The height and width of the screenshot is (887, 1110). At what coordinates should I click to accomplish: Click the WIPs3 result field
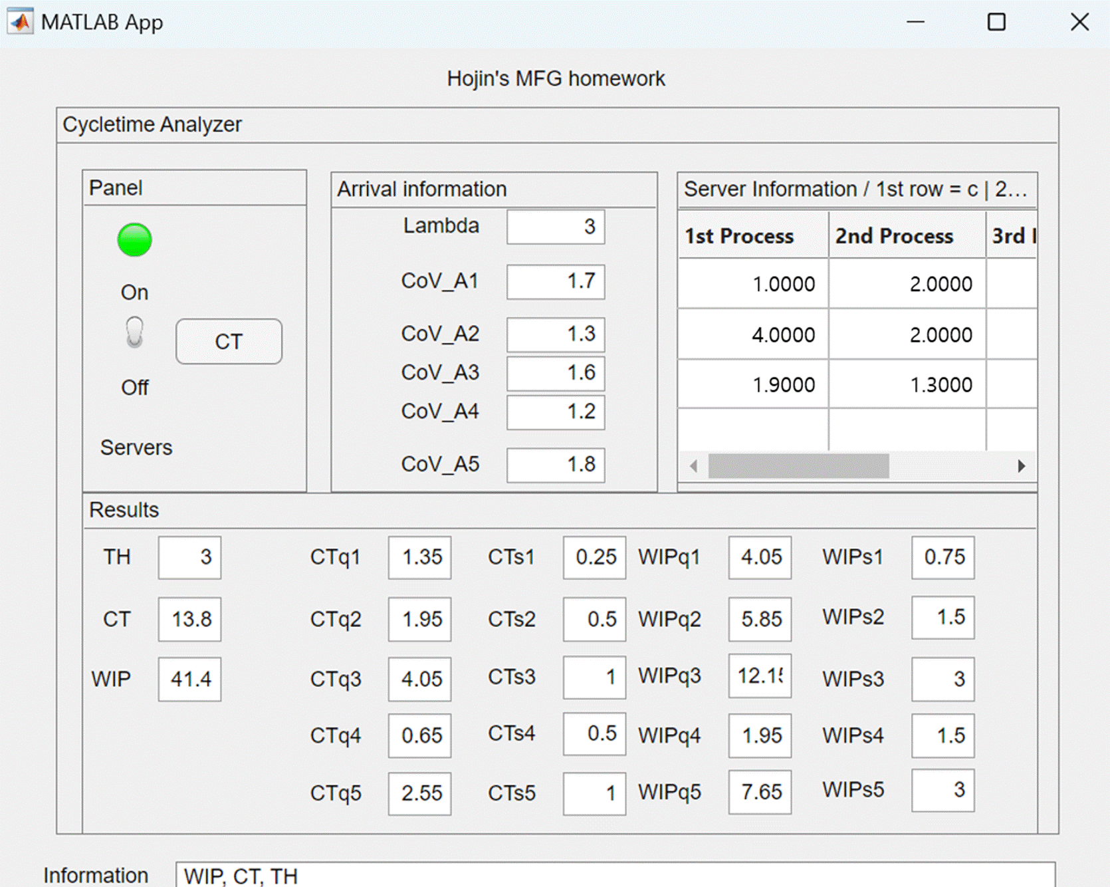pos(943,679)
